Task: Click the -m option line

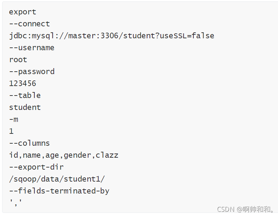Action: click(14, 119)
